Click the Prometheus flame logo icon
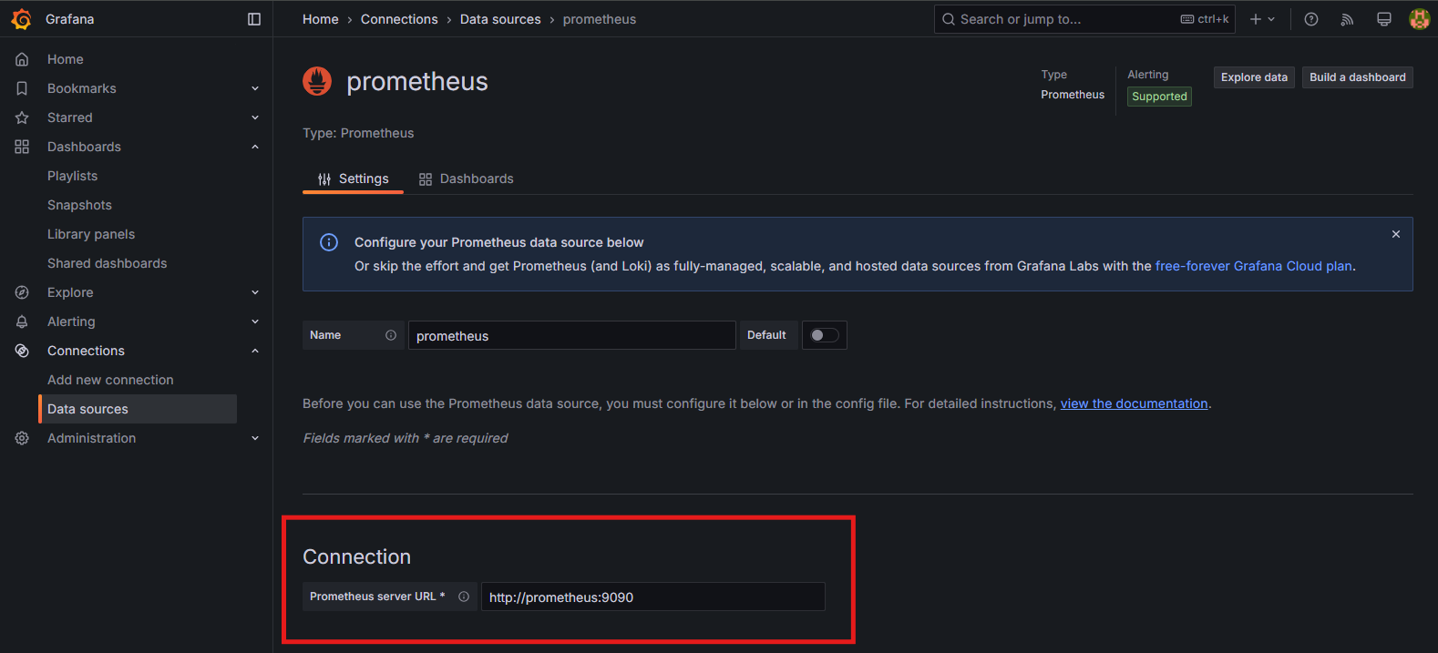 click(317, 81)
